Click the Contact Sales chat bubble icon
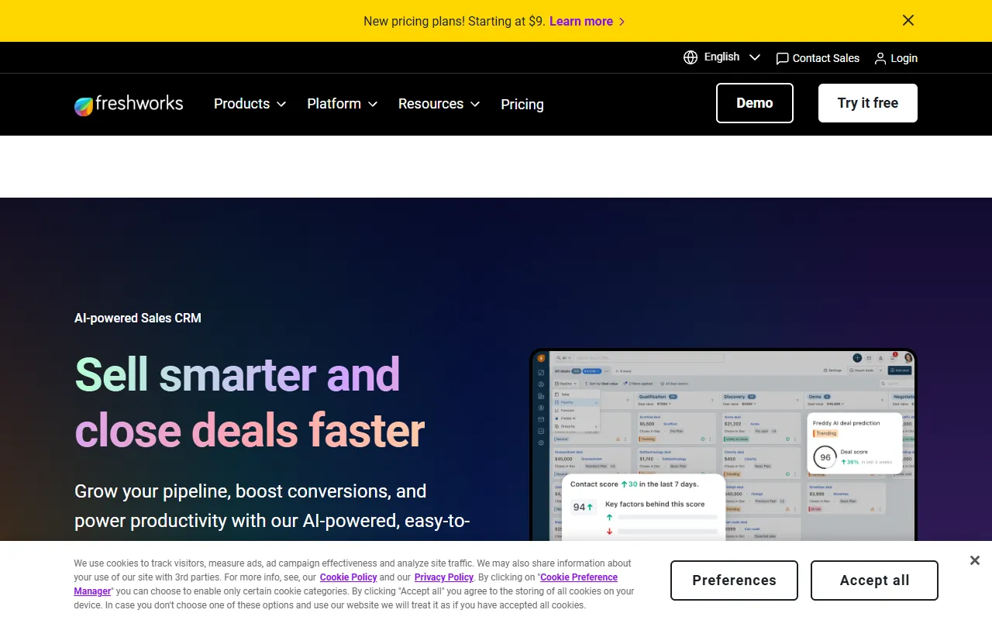The width and height of the screenshot is (992, 620). (x=782, y=58)
